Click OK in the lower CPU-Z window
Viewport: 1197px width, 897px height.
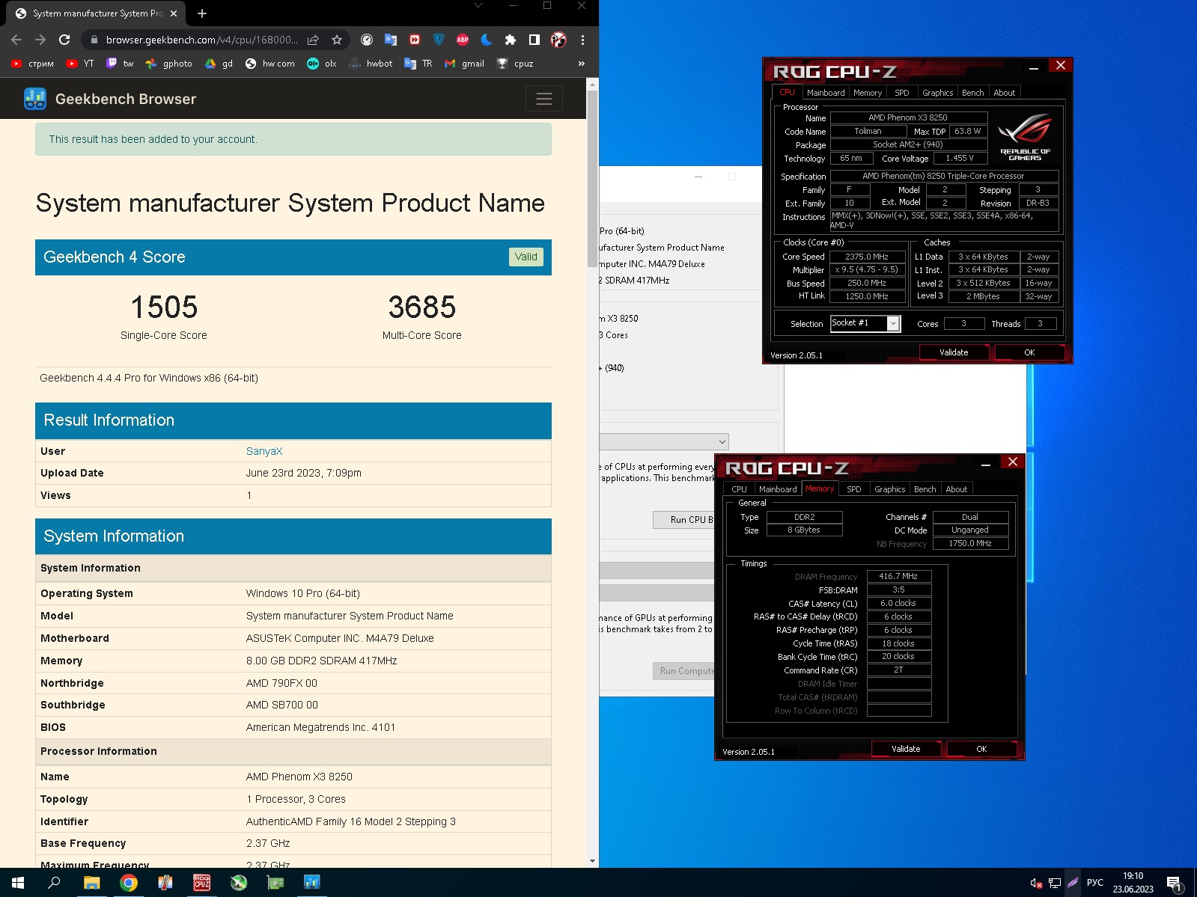coord(981,749)
